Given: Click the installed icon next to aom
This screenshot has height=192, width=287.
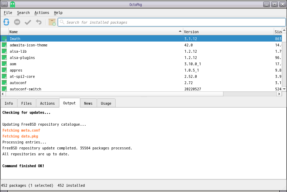Looking at the screenshot, I should 4,64.
